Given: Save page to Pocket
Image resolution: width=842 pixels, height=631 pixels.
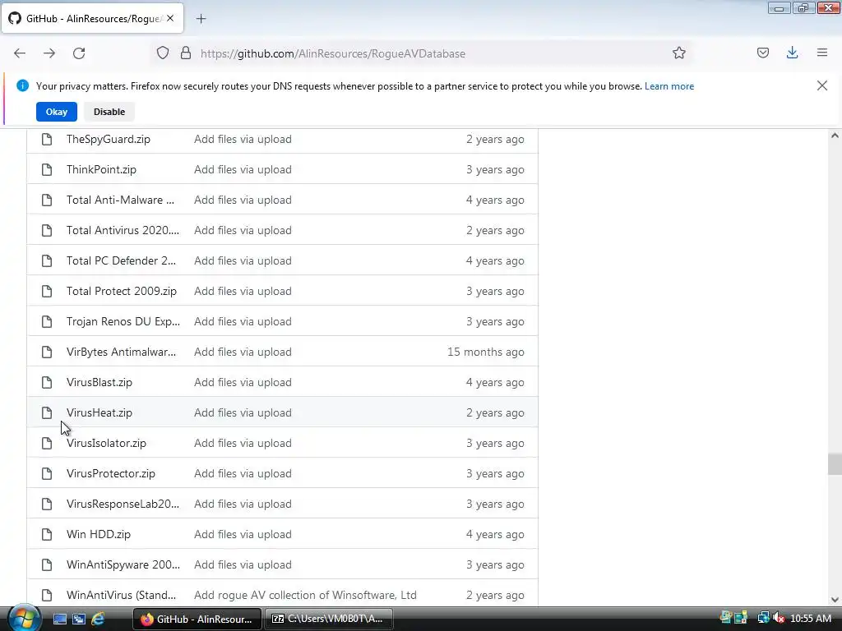Looking at the screenshot, I should (x=762, y=53).
